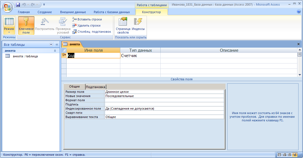Collapse the анкета group in navigation pane
Viewport: 303px width, 158px height.
pyautogui.click(x=55, y=51)
